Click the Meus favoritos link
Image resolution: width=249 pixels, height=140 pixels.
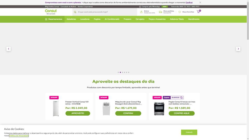(188, 12)
